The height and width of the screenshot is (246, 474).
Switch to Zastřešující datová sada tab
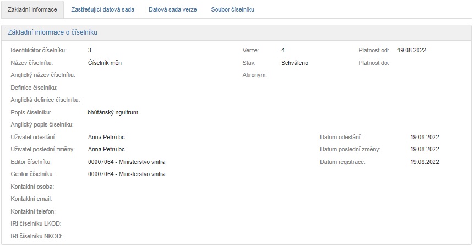pyautogui.click(x=102, y=9)
